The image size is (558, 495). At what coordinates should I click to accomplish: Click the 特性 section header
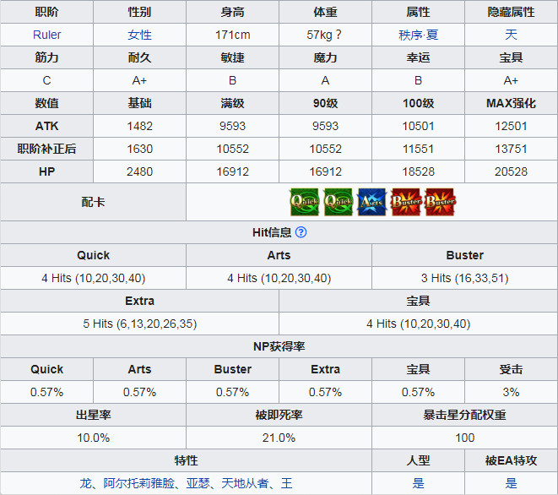pos(186,460)
